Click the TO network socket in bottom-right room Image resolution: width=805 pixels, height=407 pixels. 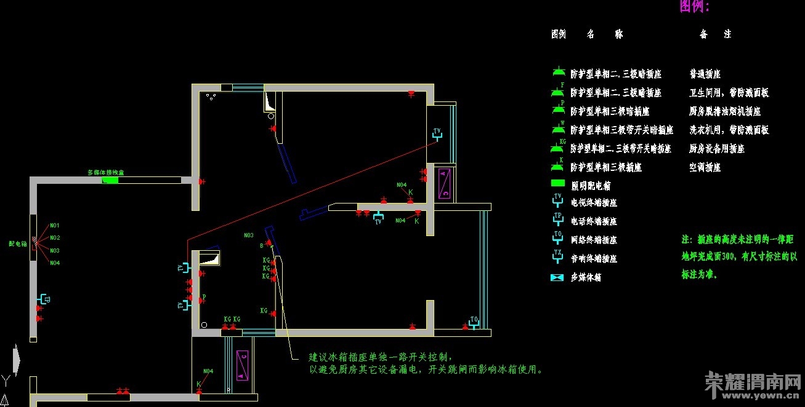pyautogui.click(x=473, y=323)
